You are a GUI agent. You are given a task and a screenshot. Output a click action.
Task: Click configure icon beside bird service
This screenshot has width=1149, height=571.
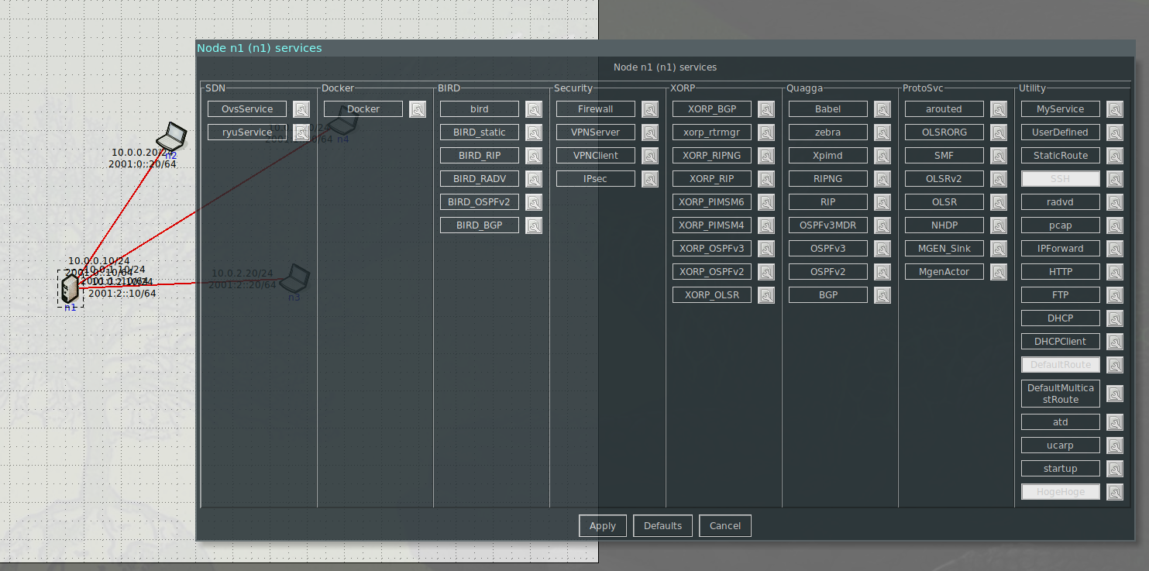(534, 109)
